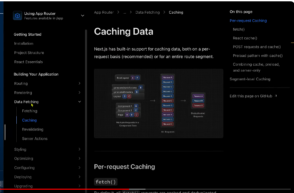Select the Styling sidebar item
Screen dimensions: 294x193
point(20,149)
